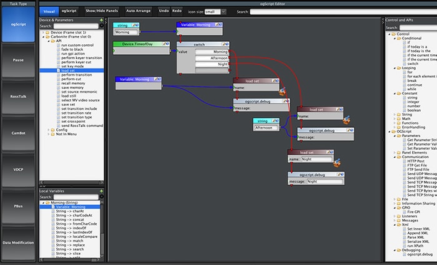437x265 pixels.
Task: Add a new item in Device & Parameters panel
Action: (101, 20)
